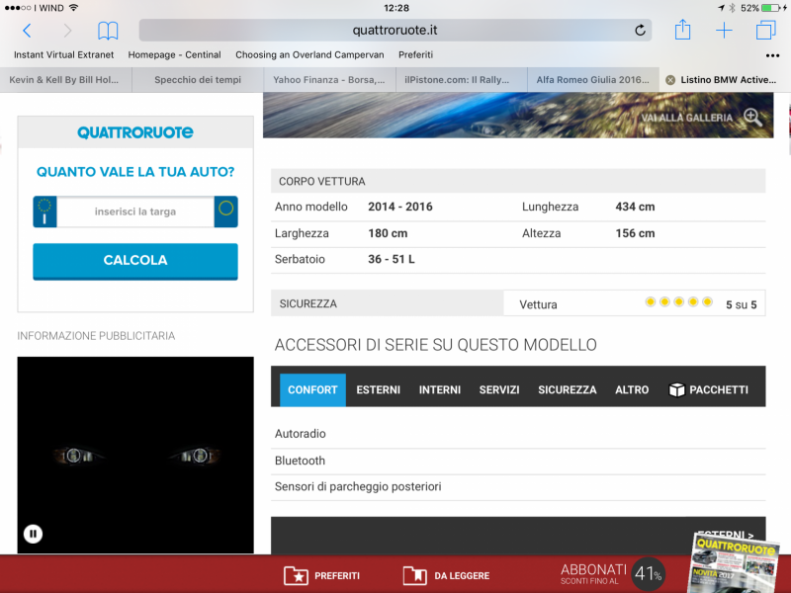The image size is (791, 593).
Task: Click the 434 cm length value
Action: coord(635,207)
